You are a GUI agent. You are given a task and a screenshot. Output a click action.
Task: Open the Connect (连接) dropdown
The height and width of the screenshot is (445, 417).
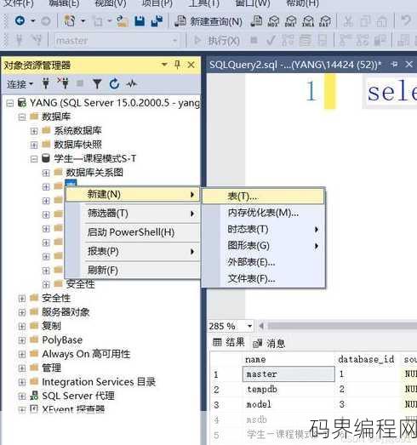click(20, 84)
